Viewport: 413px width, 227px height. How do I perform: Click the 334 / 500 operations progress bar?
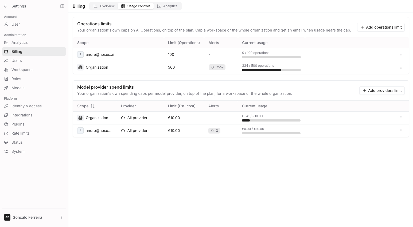point(271,70)
